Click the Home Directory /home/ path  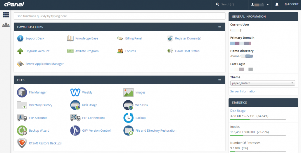[x=241, y=56]
